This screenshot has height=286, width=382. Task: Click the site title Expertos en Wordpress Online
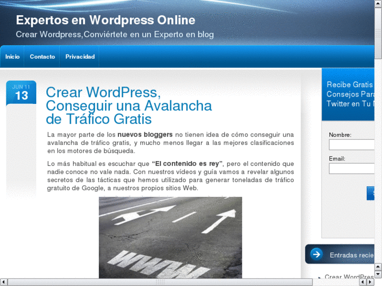(x=106, y=20)
